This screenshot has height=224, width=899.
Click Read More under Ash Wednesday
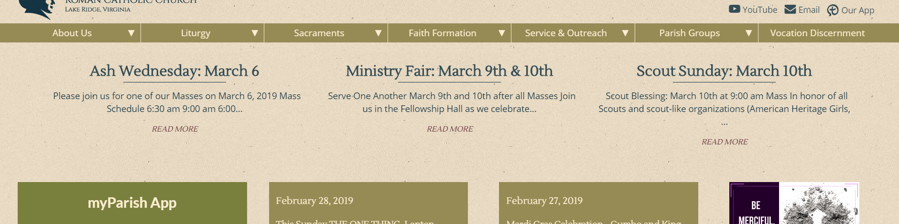tap(175, 129)
